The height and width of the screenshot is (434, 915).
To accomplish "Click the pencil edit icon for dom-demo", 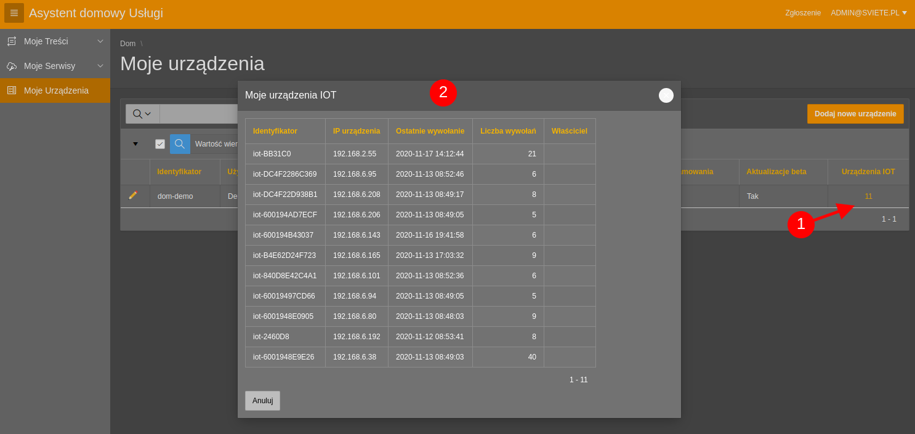I will 133,195.
